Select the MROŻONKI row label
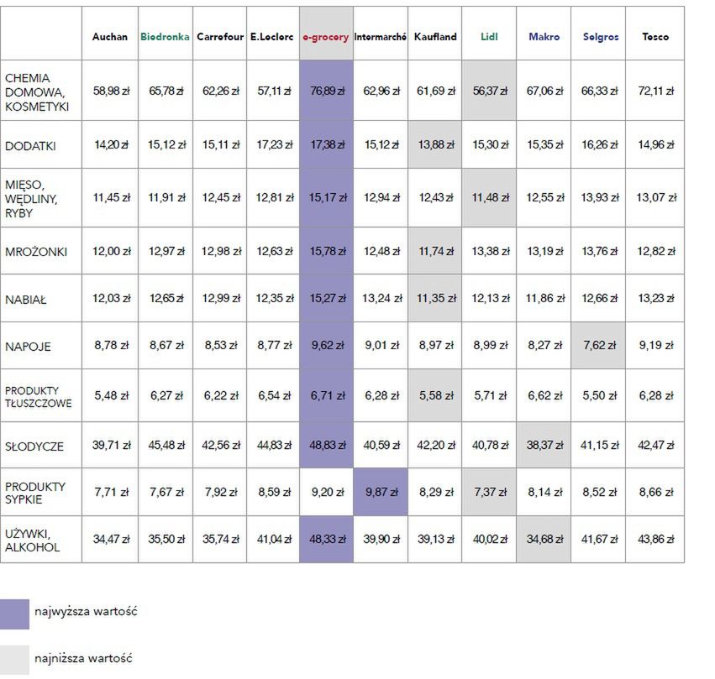 coord(41,251)
